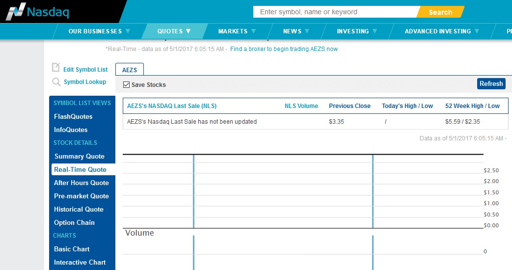Click the SYMBOL LIST VIEWS heading
Viewport: 512px width, 270px height.
(82, 103)
